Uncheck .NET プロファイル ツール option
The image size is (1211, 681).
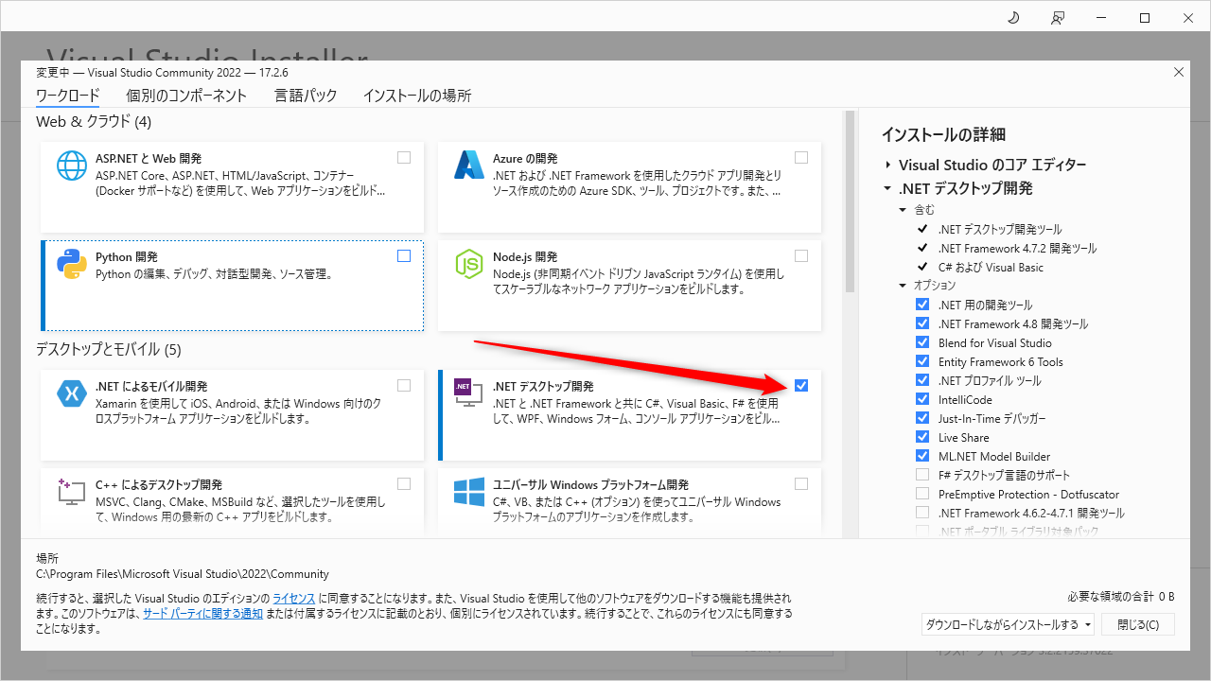pos(922,380)
